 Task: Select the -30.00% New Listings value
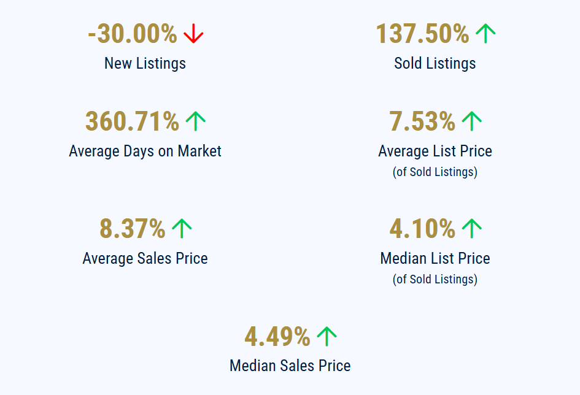pyautogui.click(x=133, y=34)
